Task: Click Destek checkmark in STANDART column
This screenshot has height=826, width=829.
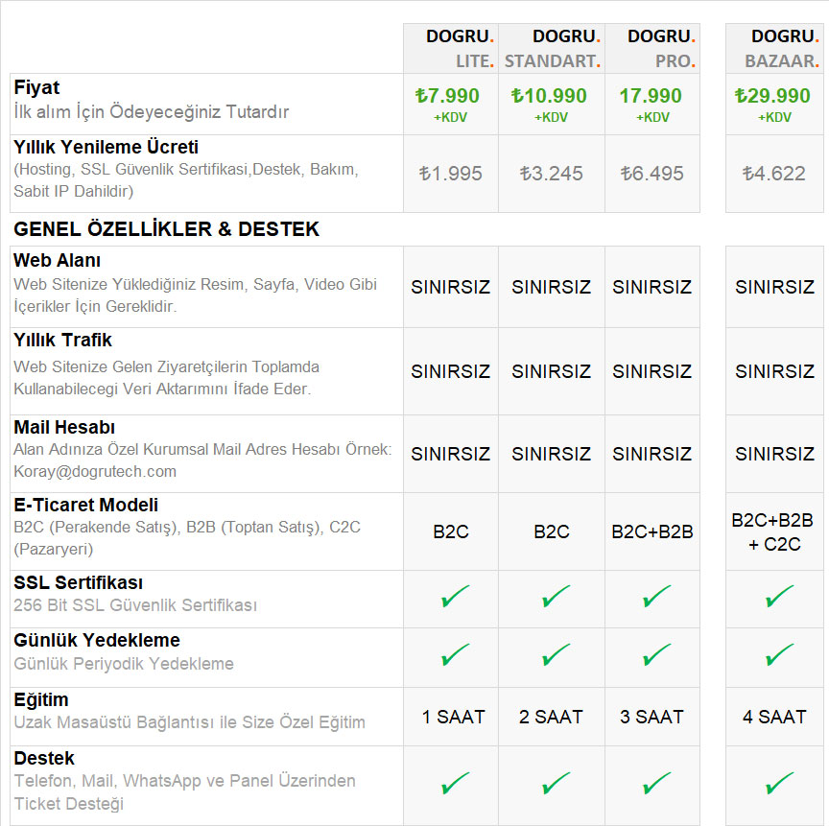Action: tap(556, 784)
